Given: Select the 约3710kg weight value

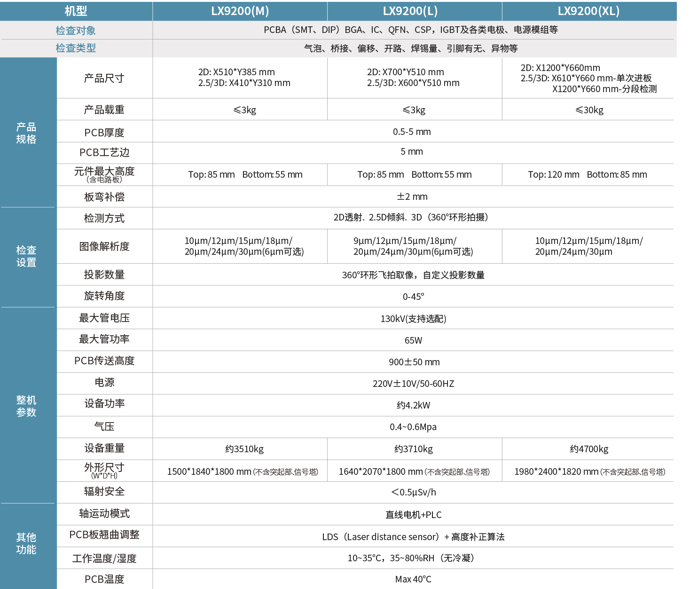Looking at the screenshot, I should coord(414,449).
